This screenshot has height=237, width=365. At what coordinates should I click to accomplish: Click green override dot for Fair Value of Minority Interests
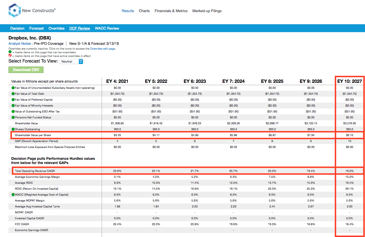pyautogui.click(x=13, y=106)
